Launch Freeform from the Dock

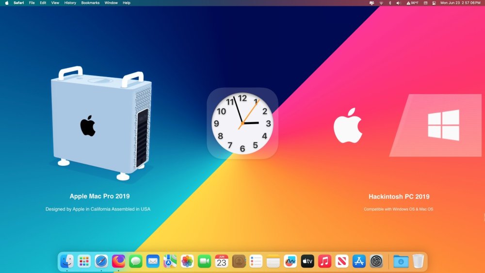pos(290,261)
